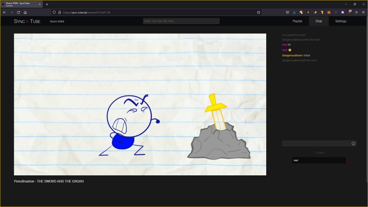Click DangerousBrave's "niiiice" chat message

(296, 55)
